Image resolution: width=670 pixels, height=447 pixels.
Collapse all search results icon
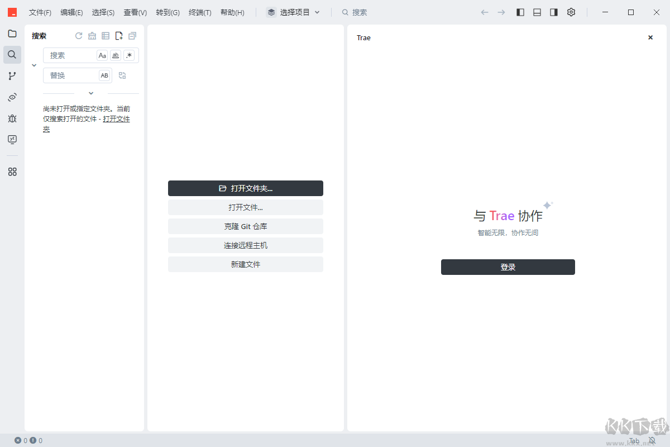click(132, 36)
